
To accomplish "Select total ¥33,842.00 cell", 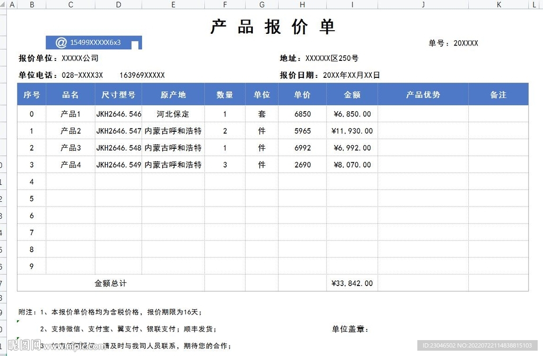I will click(x=352, y=283).
